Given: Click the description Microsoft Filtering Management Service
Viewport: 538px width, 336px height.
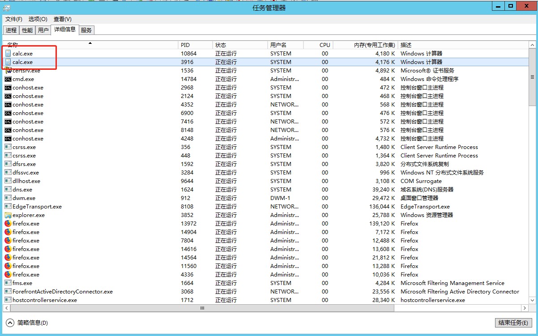Looking at the screenshot, I should click(x=453, y=283).
